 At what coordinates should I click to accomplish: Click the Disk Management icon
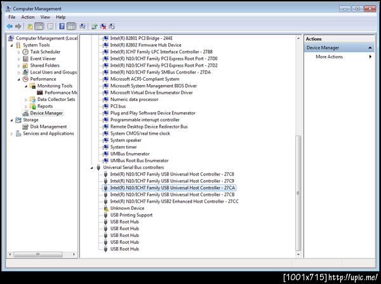coord(25,126)
